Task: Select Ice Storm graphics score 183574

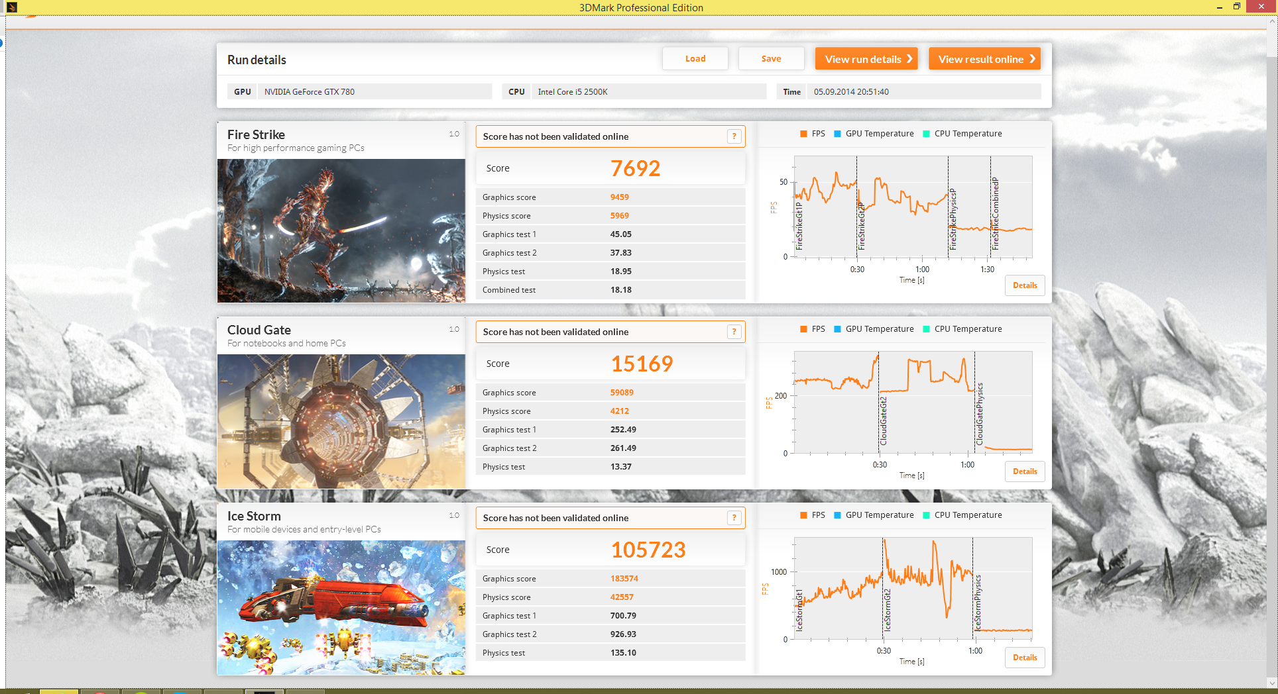Action: pos(624,579)
